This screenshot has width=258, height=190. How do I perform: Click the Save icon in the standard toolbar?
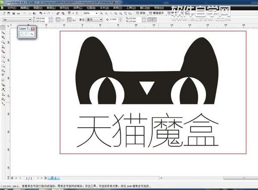14,13
